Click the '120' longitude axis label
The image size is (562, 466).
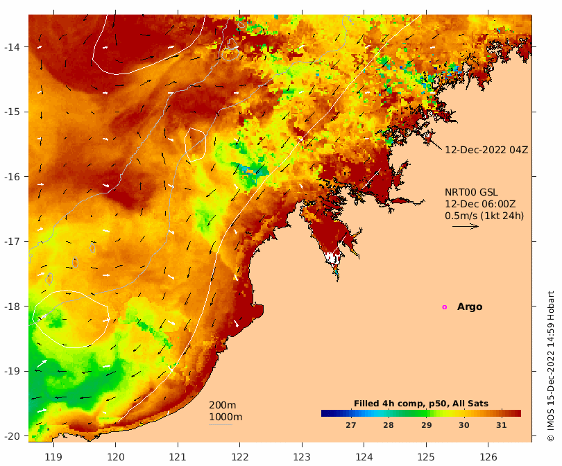click(116, 457)
